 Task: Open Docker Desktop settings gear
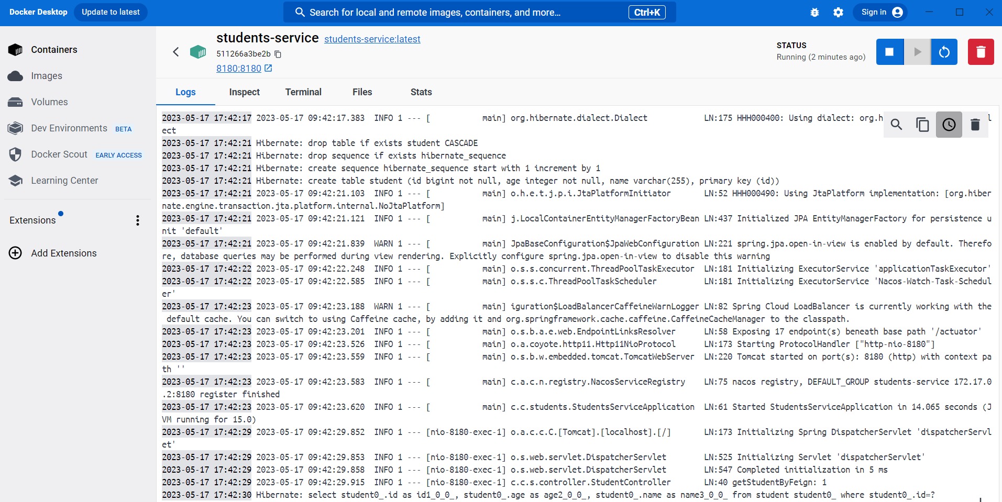point(838,12)
